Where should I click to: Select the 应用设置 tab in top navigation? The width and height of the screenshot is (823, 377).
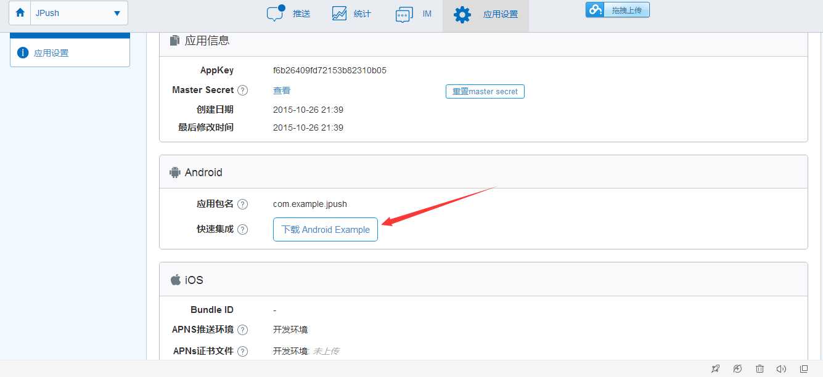(x=486, y=15)
